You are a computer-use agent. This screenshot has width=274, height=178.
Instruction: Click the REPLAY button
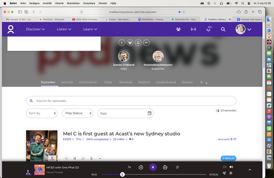coord(228,159)
